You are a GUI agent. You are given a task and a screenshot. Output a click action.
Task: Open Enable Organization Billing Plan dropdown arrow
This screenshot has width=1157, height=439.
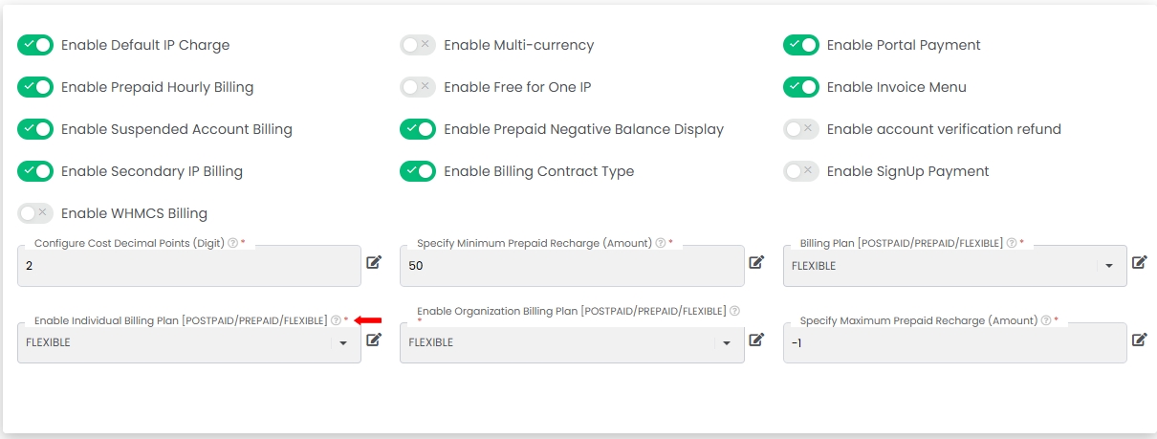[727, 343]
